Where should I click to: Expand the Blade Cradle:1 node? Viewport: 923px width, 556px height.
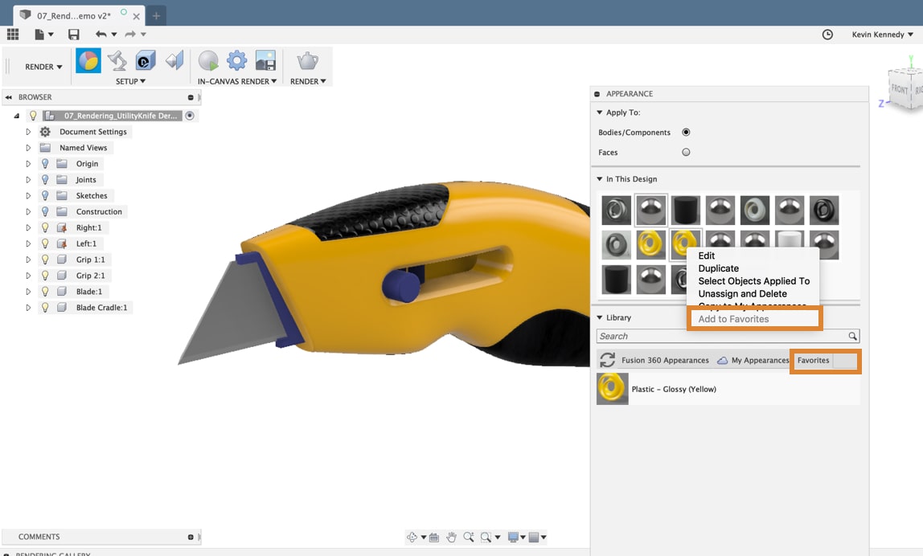[27, 307]
